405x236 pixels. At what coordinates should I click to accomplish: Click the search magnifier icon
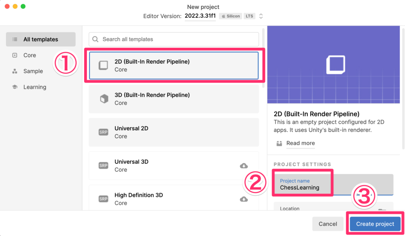pyautogui.click(x=95, y=39)
